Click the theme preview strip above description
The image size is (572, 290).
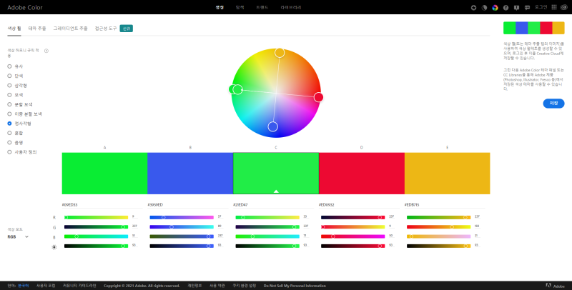point(533,28)
